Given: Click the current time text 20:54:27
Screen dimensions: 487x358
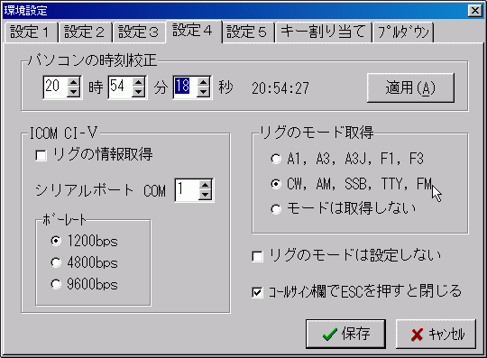Looking at the screenshot, I should (280, 88).
